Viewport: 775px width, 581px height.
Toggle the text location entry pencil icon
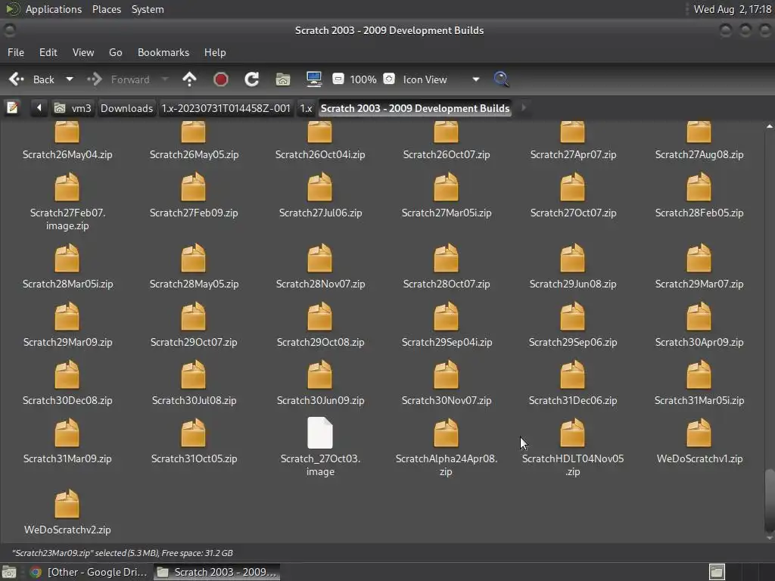pyautogui.click(x=12, y=107)
